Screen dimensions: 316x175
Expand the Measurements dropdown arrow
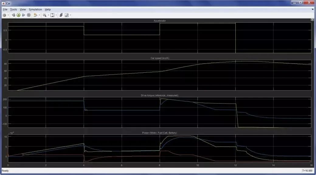[70, 15]
